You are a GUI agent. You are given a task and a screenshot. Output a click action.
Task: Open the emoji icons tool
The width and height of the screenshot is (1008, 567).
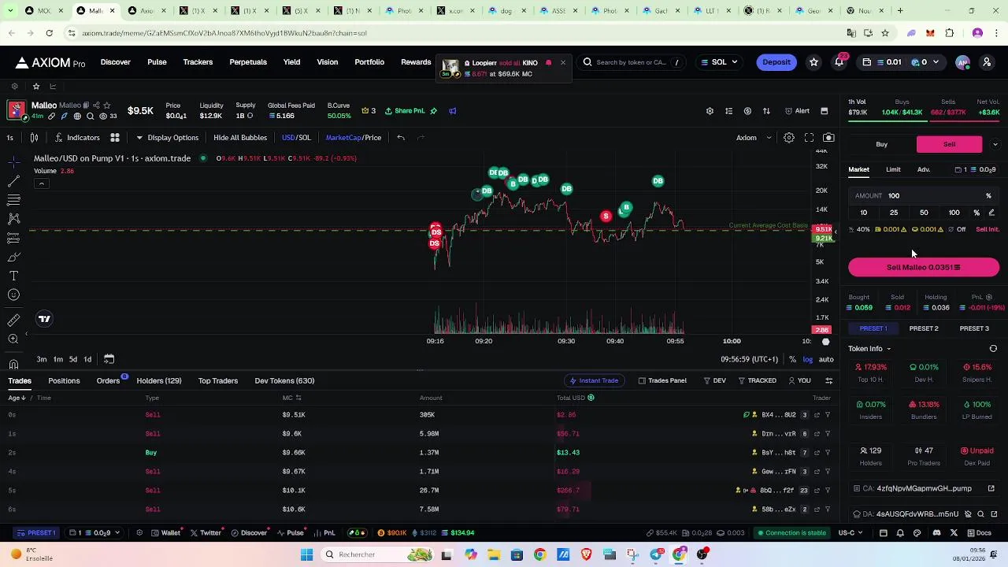[13, 295]
